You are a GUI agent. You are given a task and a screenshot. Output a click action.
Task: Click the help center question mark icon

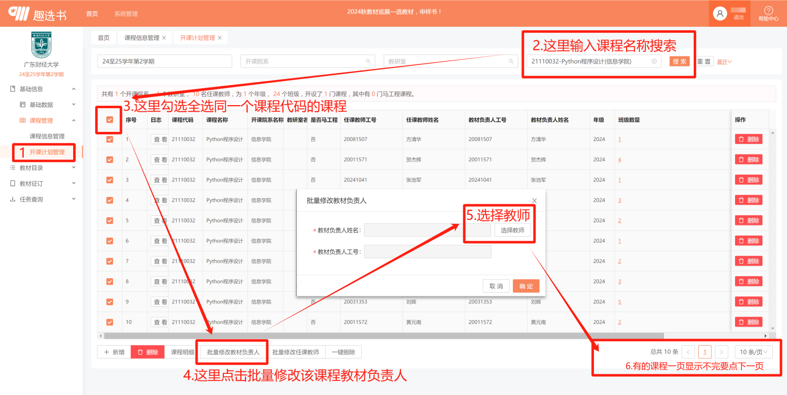tap(768, 11)
